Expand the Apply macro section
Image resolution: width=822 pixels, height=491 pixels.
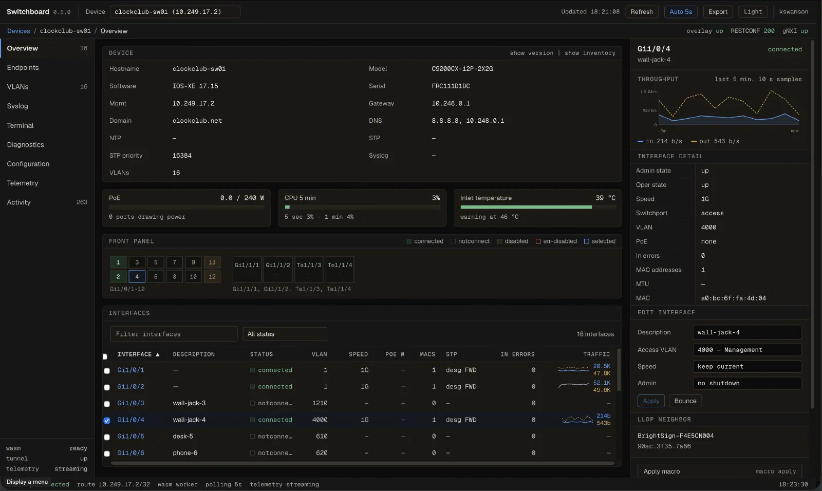click(720, 471)
